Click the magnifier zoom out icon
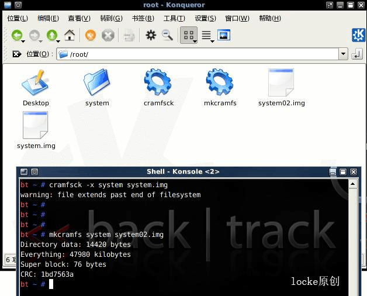This screenshot has height=296, width=367. (167, 35)
